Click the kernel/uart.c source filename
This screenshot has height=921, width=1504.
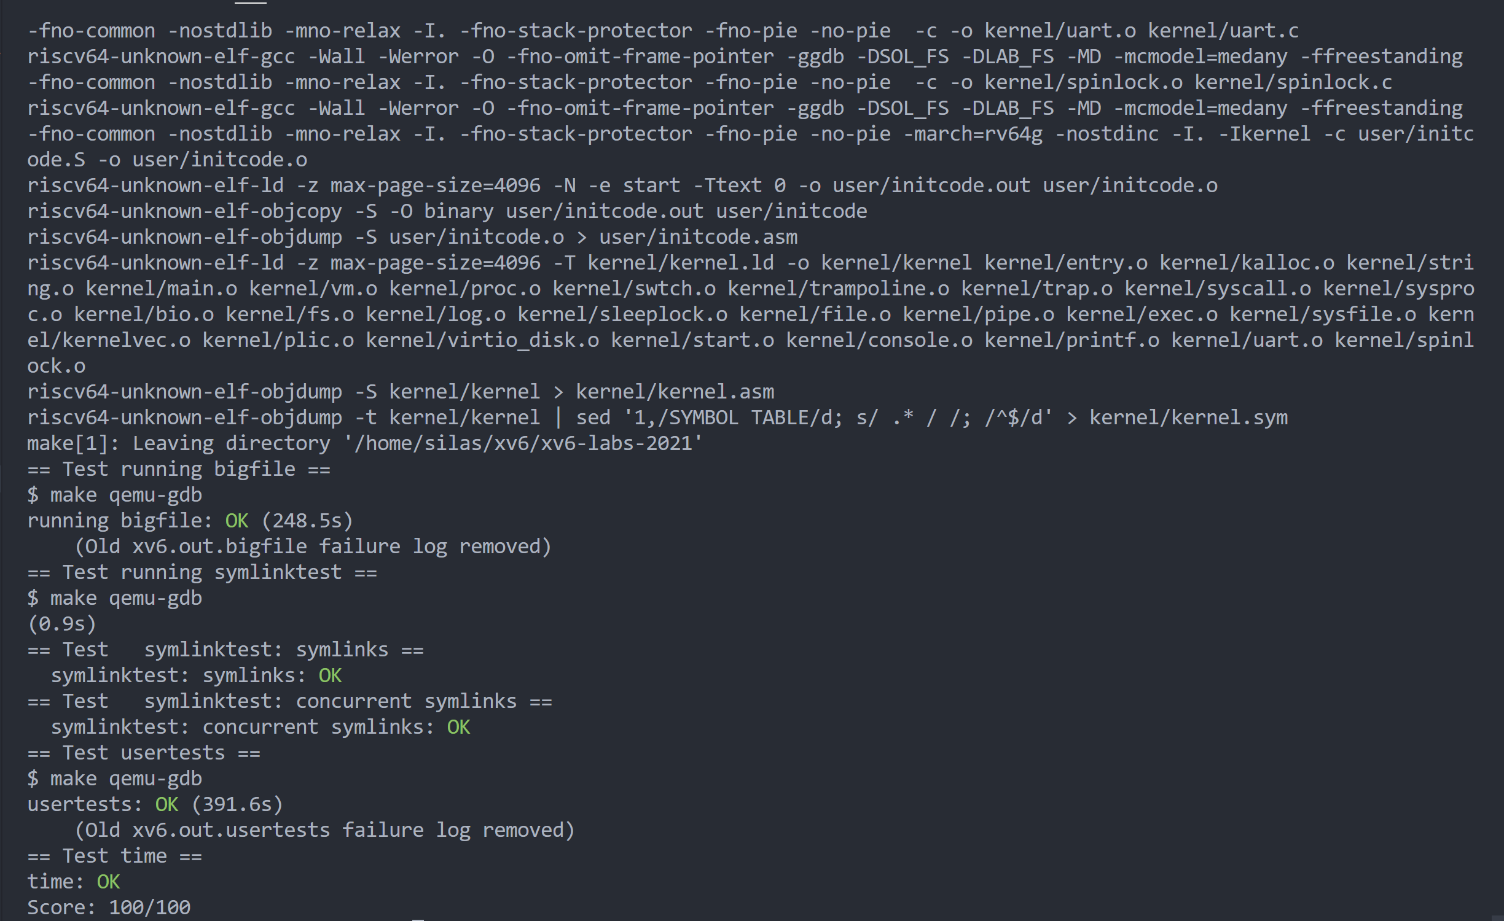click(x=1223, y=30)
